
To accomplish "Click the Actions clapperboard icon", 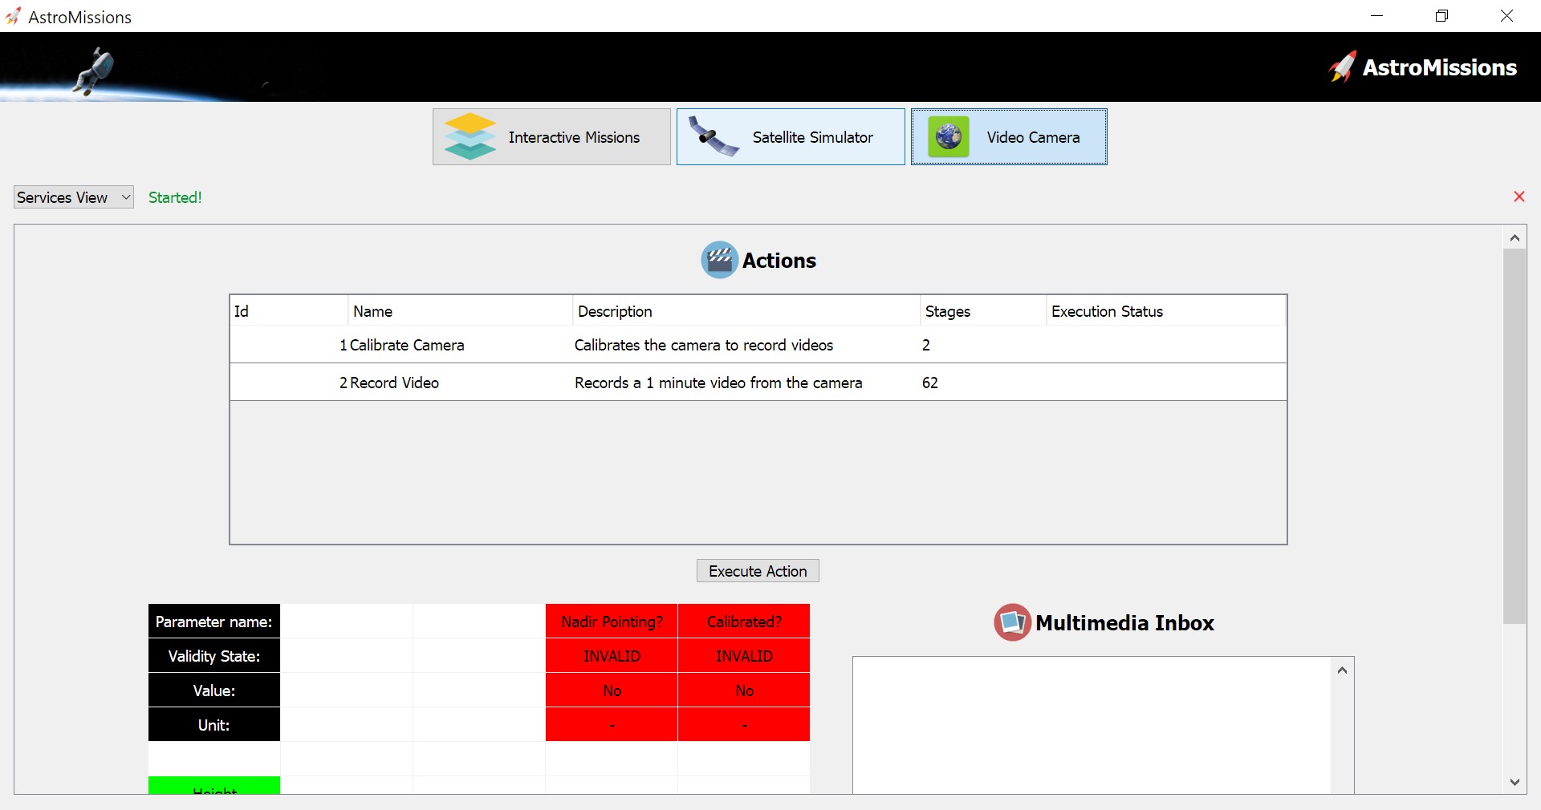I will coord(719,260).
